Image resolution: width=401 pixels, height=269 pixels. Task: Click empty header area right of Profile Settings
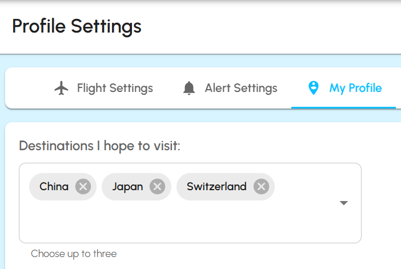[x=274, y=26]
